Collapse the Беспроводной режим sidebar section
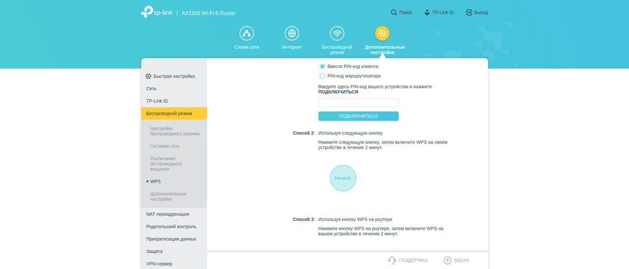Viewport: 629px width, 269px height. [x=169, y=113]
